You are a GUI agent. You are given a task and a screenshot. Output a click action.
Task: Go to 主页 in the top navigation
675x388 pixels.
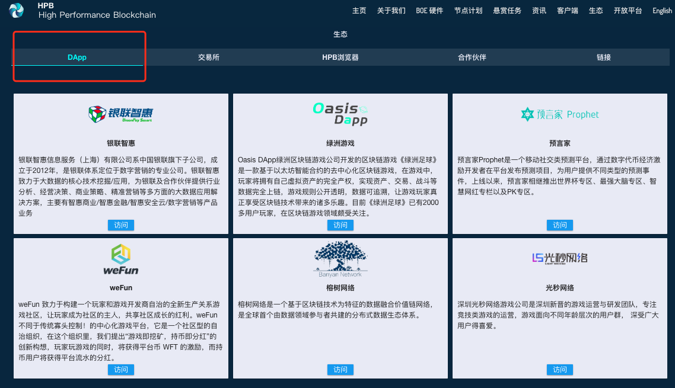click(359, 11)
